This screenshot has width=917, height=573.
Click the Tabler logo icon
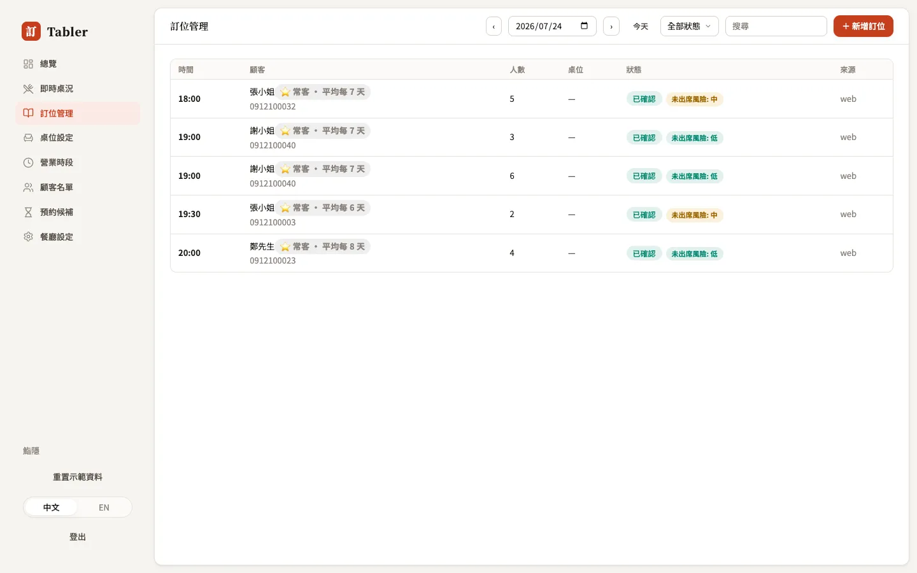tap(31, 31)
